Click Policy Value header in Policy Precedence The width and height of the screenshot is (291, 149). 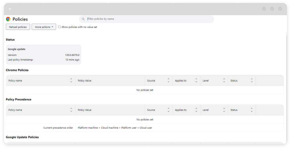(x=84, y=110)
